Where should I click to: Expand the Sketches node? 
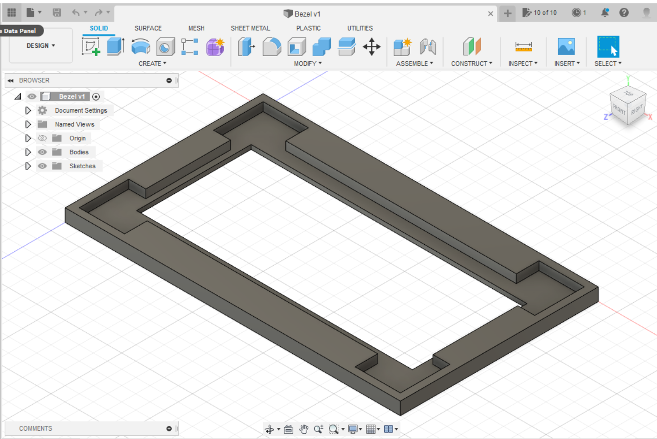28,166
